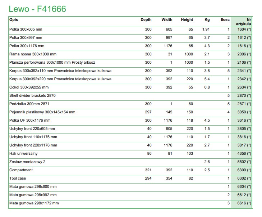Viewport: 262px width, 217px height.
Task: Click the 'Height' column header
Action: click(x=187, y=19)
